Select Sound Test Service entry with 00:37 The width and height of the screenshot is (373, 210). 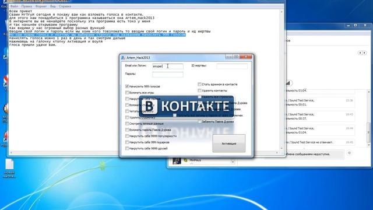click(x=320, y=117)
